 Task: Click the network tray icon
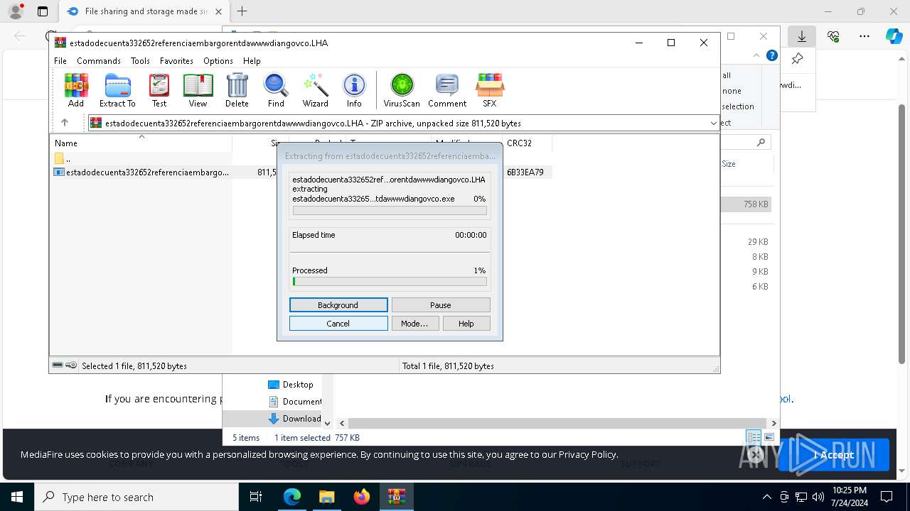(801, 497)
